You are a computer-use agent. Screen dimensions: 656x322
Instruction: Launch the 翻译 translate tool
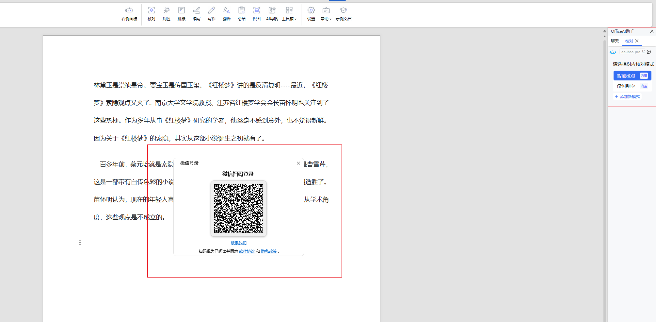tap(227, 14)
